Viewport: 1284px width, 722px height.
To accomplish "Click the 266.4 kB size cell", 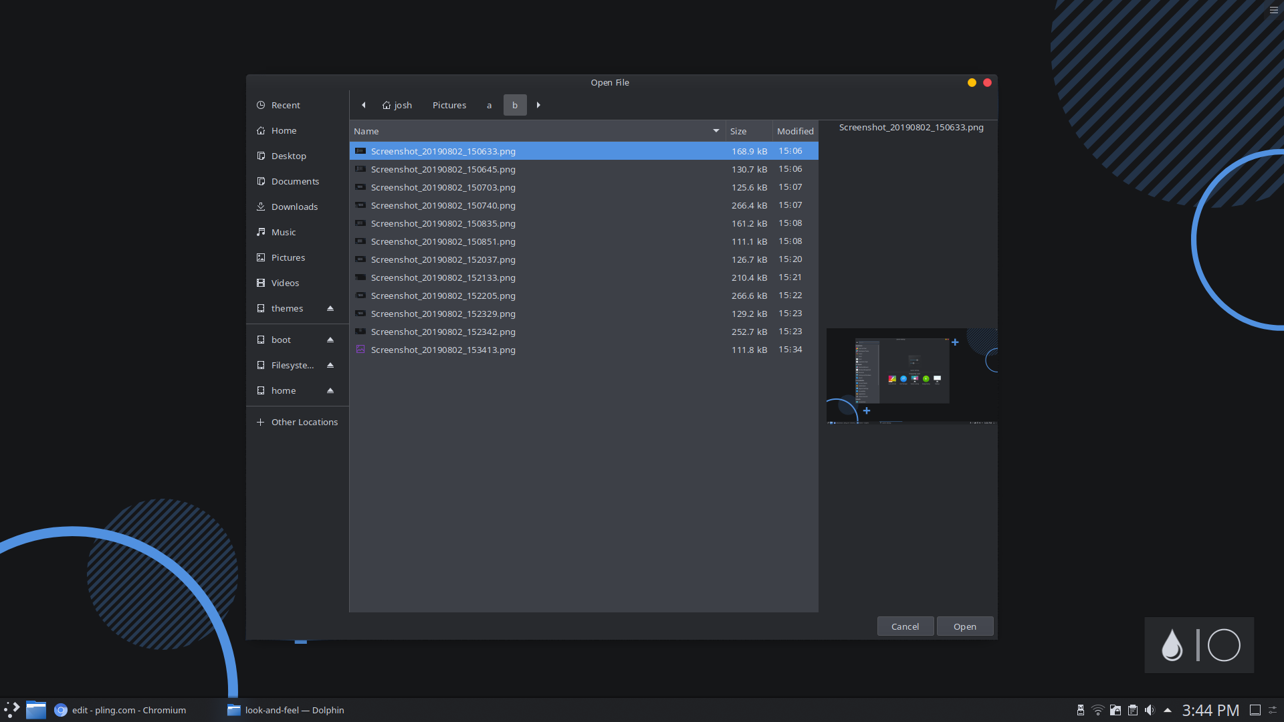I will point(749,205).
